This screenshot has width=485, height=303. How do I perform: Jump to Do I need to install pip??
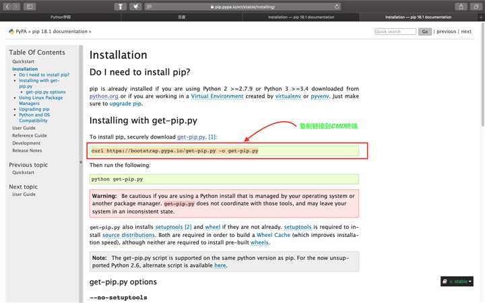pyautogui.click(x=44, y=75)
